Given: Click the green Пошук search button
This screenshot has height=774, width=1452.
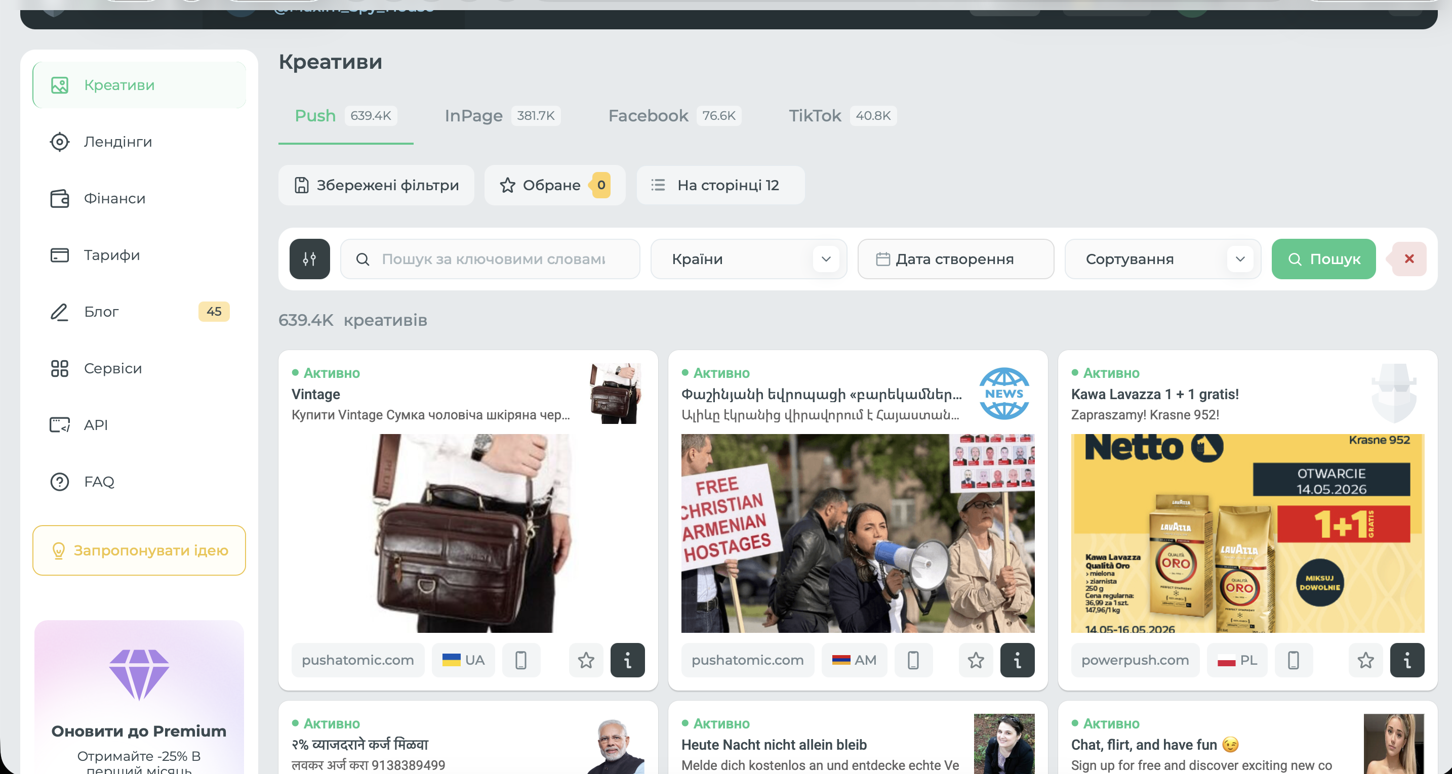Looking at the screenshot, I should 1323,259.
